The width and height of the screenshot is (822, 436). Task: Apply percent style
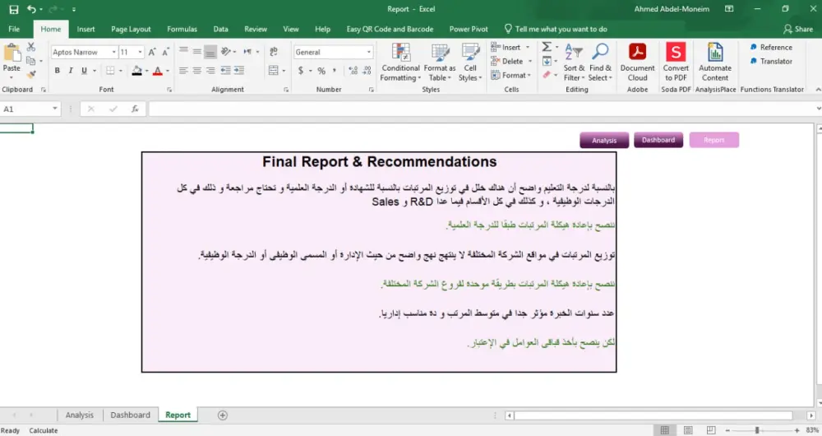click(x=321, y=70)
